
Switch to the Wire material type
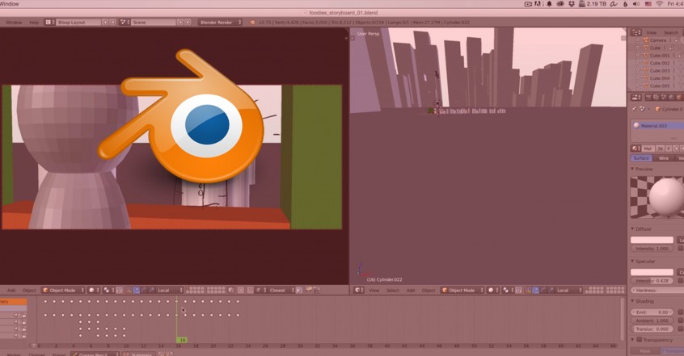(x=664, y=158)
